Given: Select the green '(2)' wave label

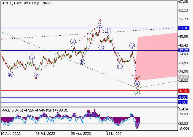Looking at the screenshot, I should 137,93.
